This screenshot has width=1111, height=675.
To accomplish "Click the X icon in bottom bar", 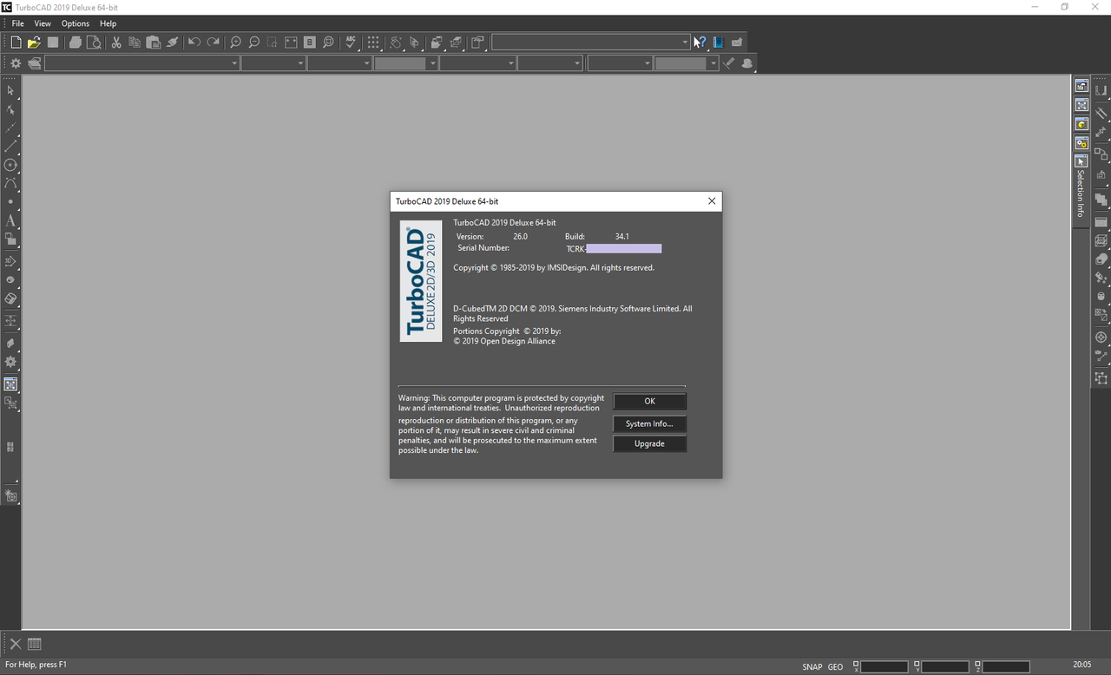I will click(x=15, y=644).
